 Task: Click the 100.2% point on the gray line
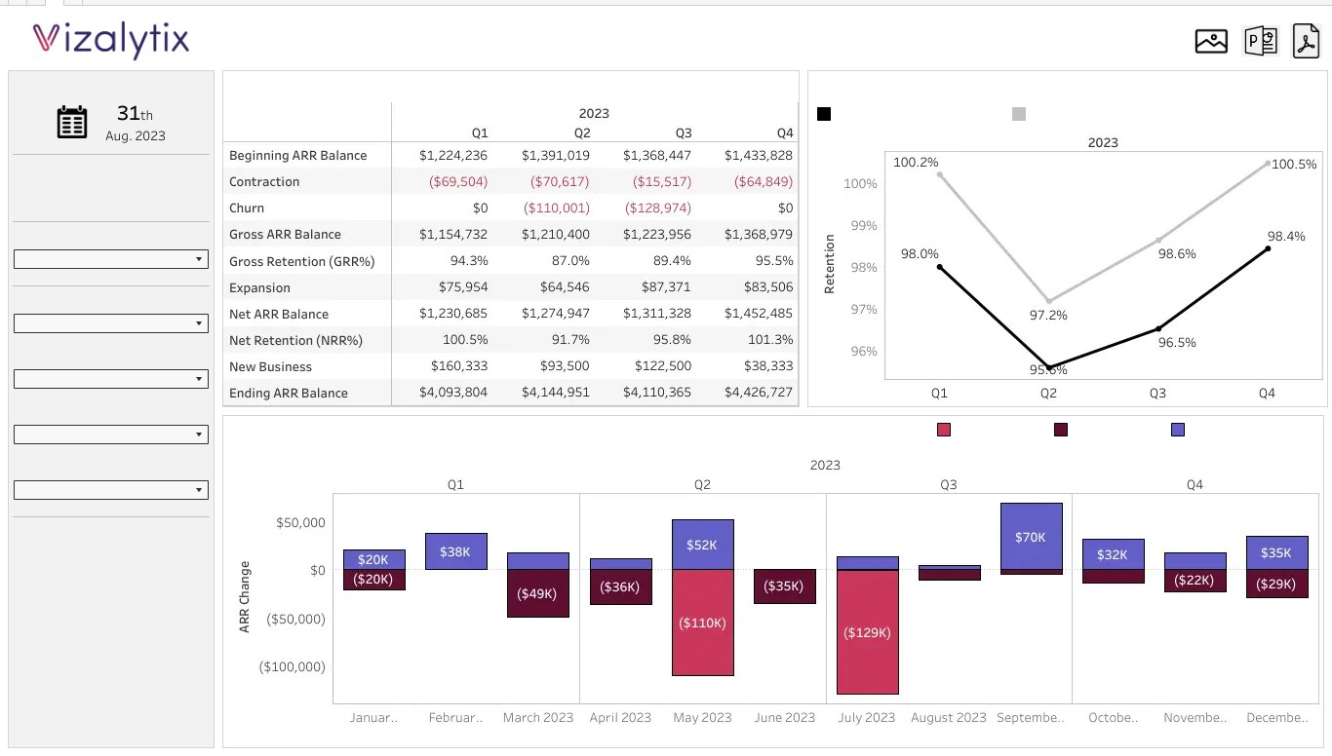tap(939, 174)
